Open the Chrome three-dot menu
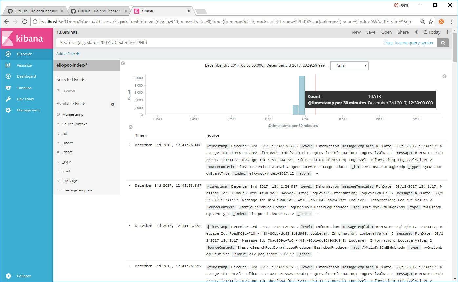 (451, 22)
